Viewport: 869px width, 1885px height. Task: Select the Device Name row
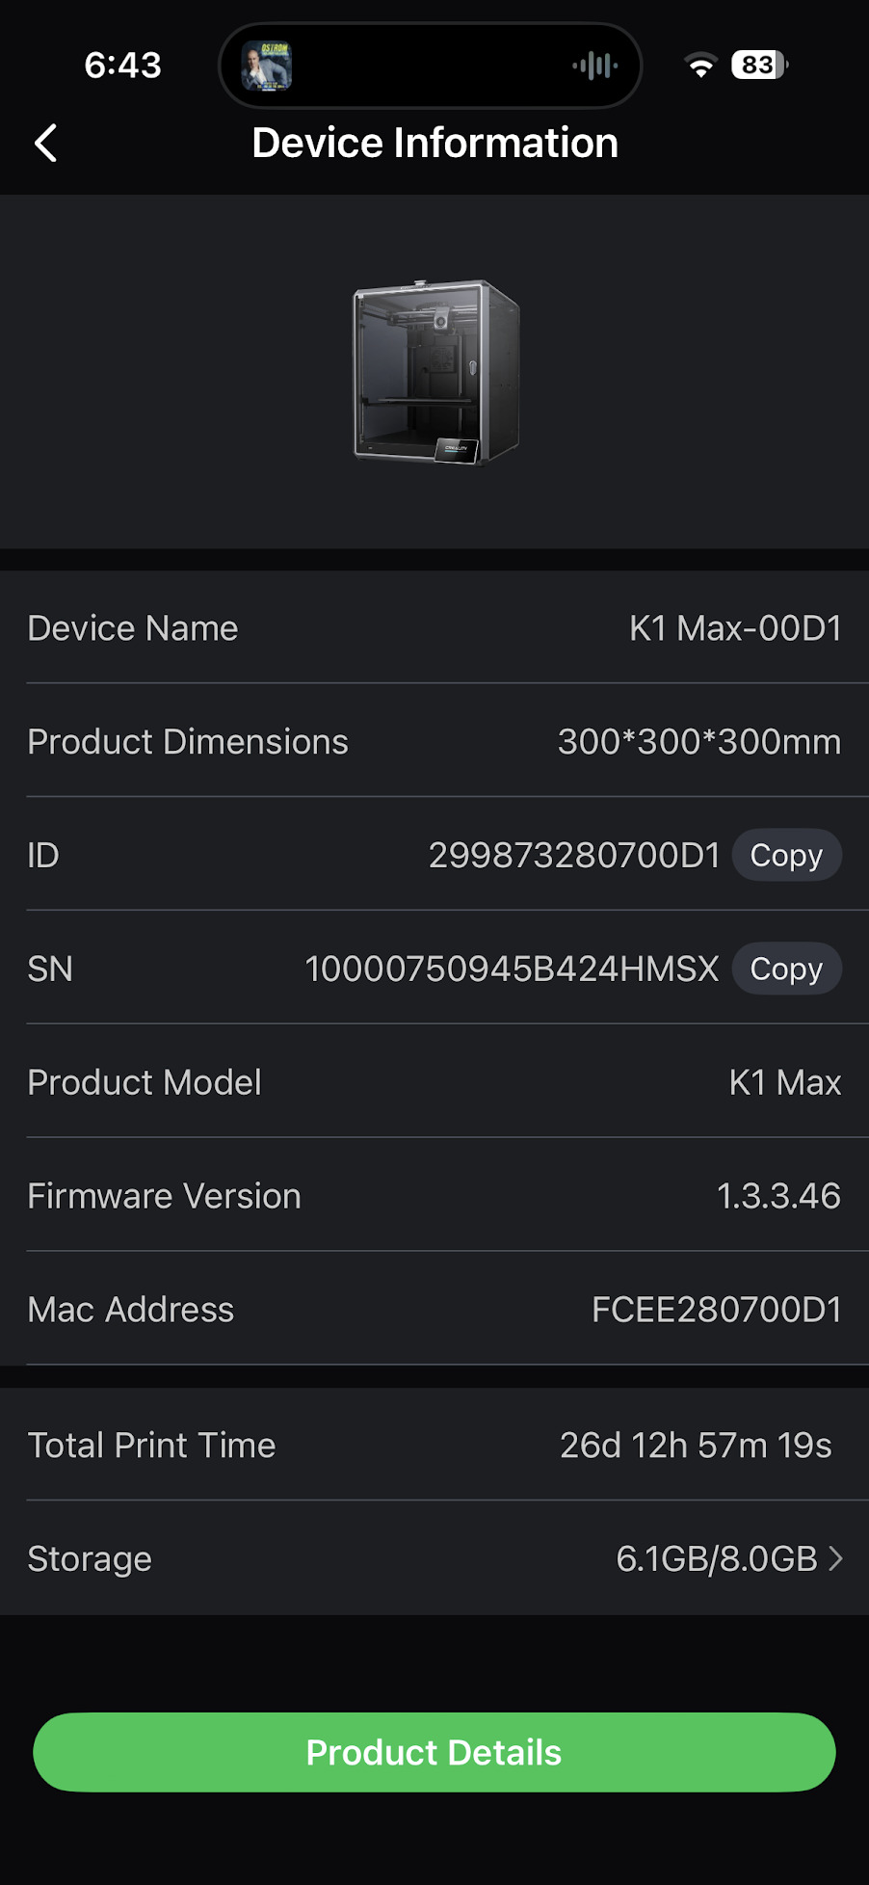(434, 628)
